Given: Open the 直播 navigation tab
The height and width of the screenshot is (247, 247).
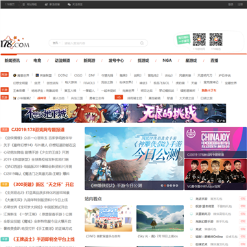Looking at the screenshot, I should pos(214,60).
